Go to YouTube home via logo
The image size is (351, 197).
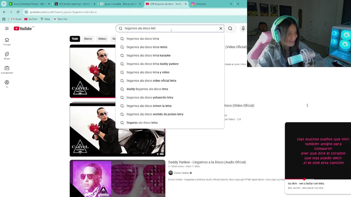coord(23,28)
